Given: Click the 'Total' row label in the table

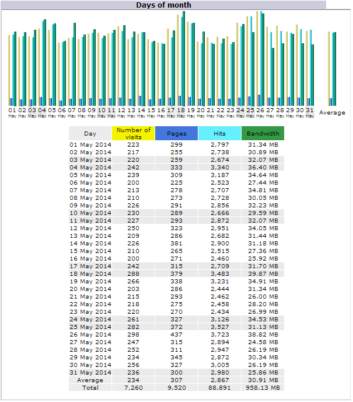Looking at the screenshot, I should tap(90, 387).
